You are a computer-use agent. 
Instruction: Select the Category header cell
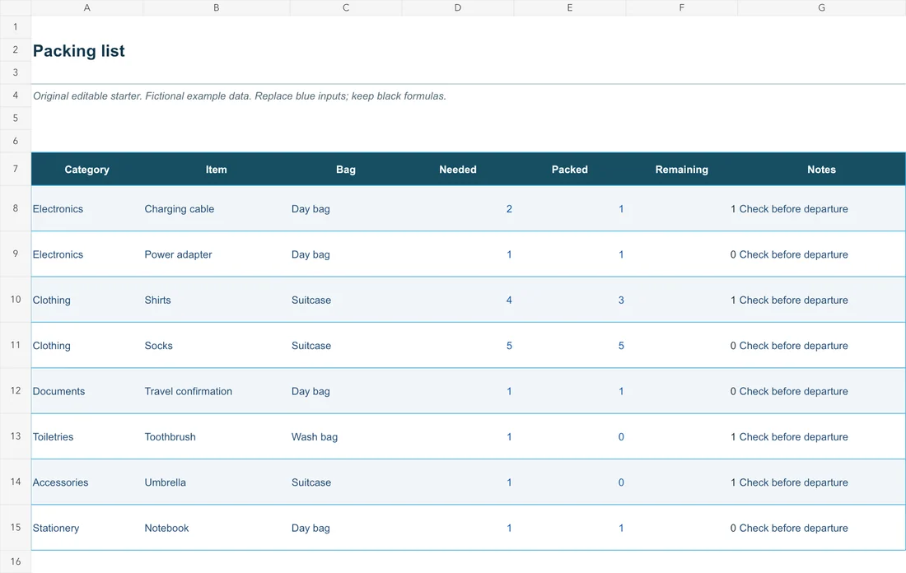point(87,170)
